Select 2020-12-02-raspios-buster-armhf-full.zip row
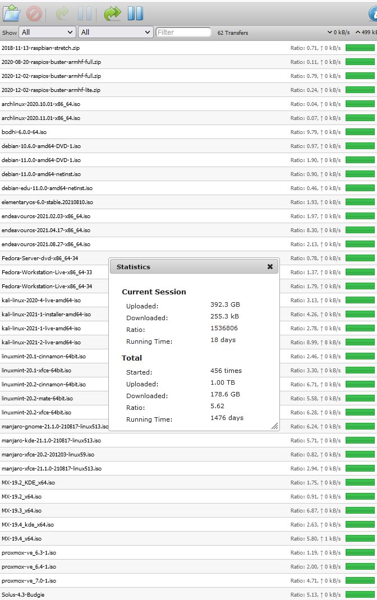Viewport: 377px width, 600px height. tap(188, 76)
